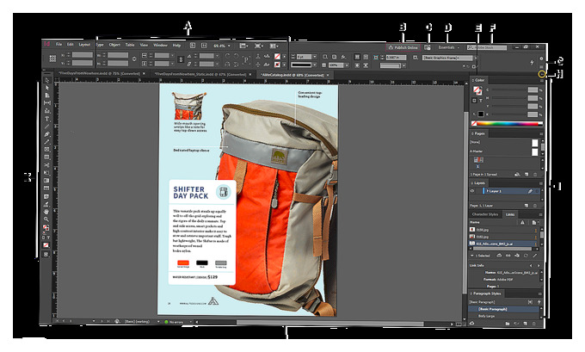Screen dimensions: 585x352
Task: Click the expand panels double-arrow button
Action: click(542, 75)
